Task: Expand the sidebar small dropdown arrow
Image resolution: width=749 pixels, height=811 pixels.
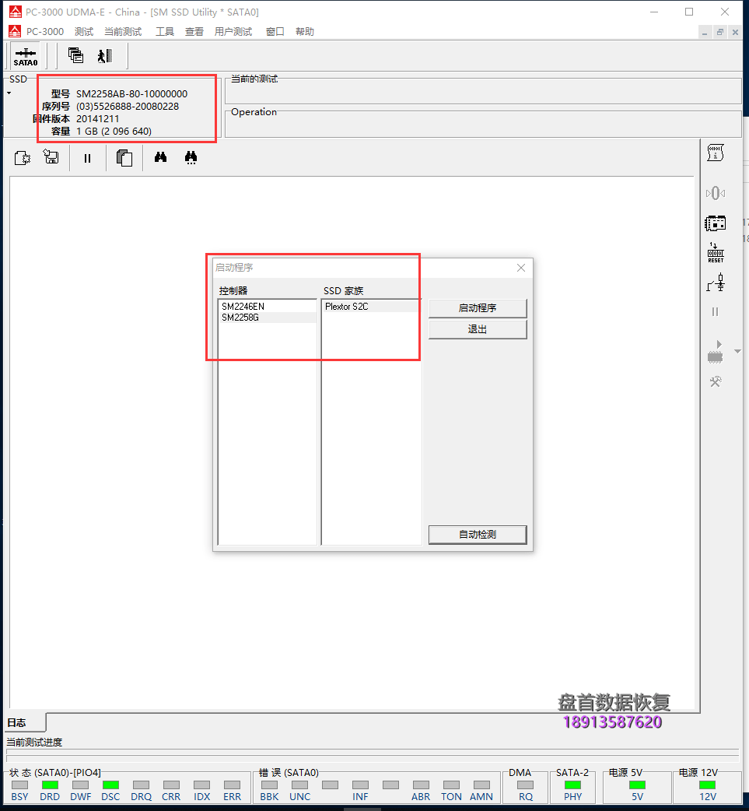Action: (737, 351)
